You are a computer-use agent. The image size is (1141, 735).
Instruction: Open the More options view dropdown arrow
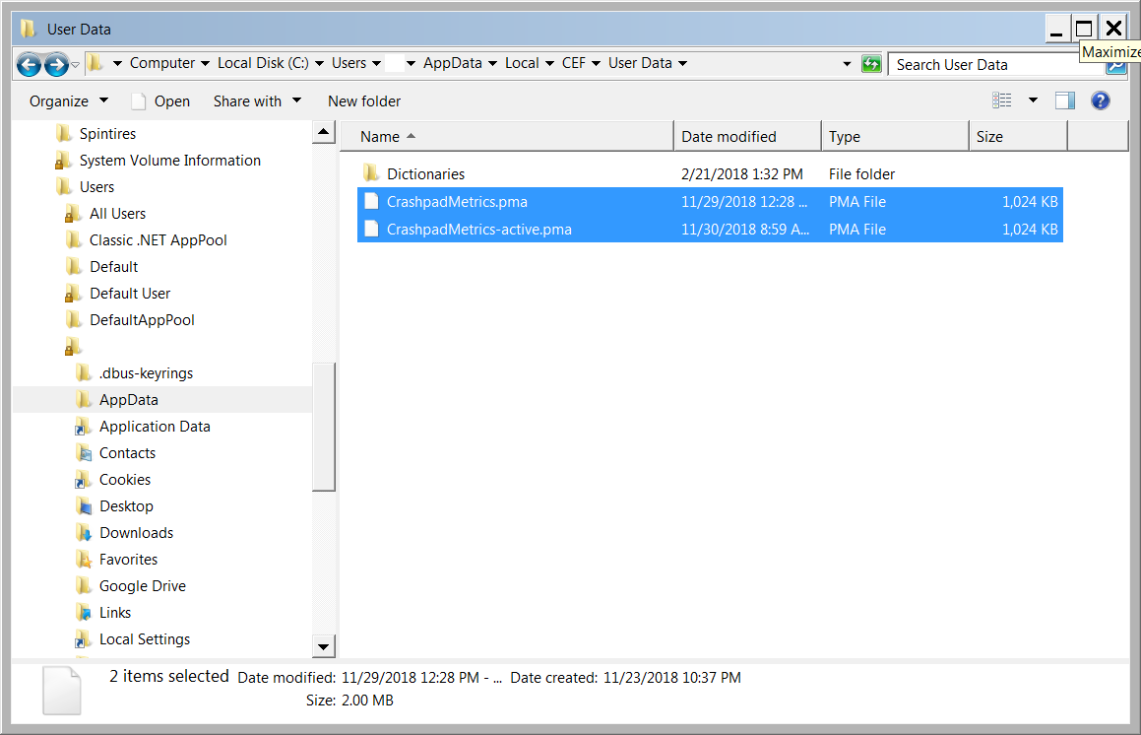[1033, 100]
